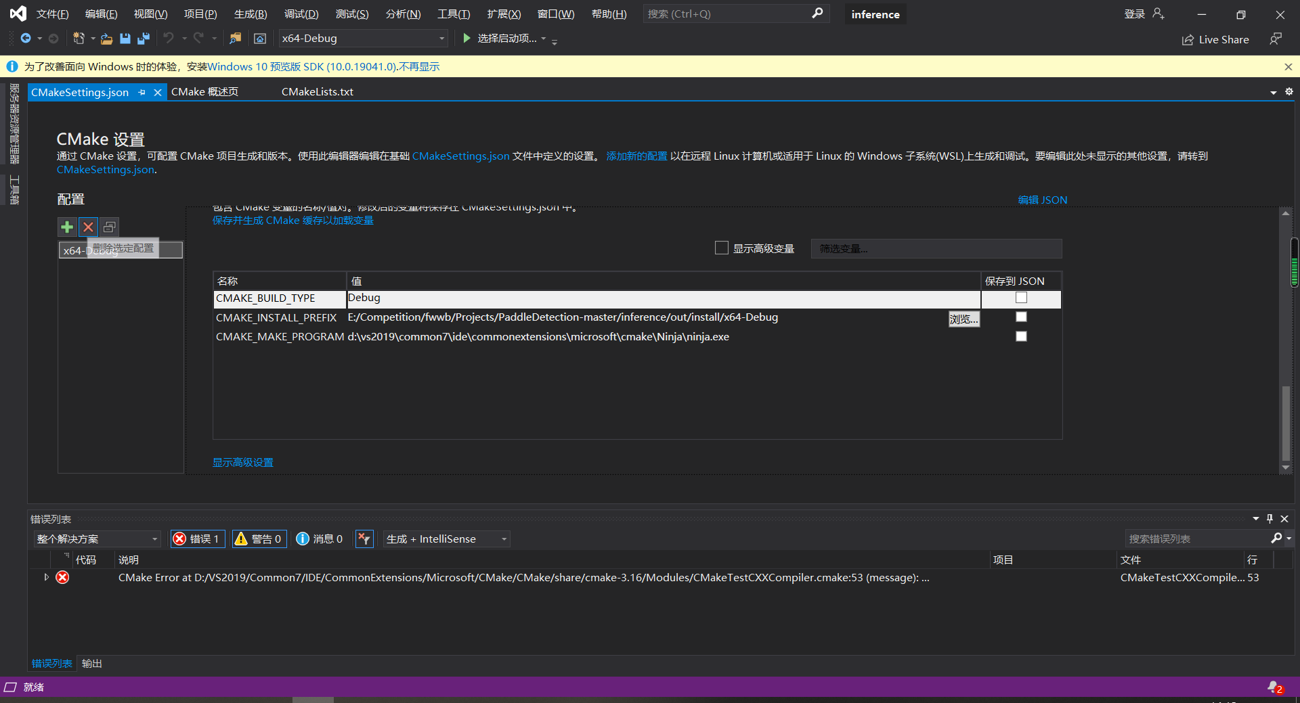
Task: Close the error list panel
Action: [x=1284, y=518]
